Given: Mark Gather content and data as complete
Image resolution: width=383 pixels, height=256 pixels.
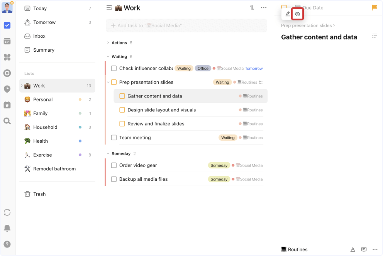Looking at the screenshot, I should tap(122, 96).
